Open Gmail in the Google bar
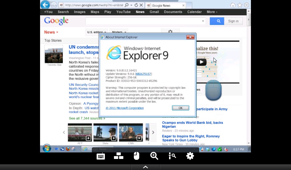Screen dimensions: 291x170 click(154, 12)
